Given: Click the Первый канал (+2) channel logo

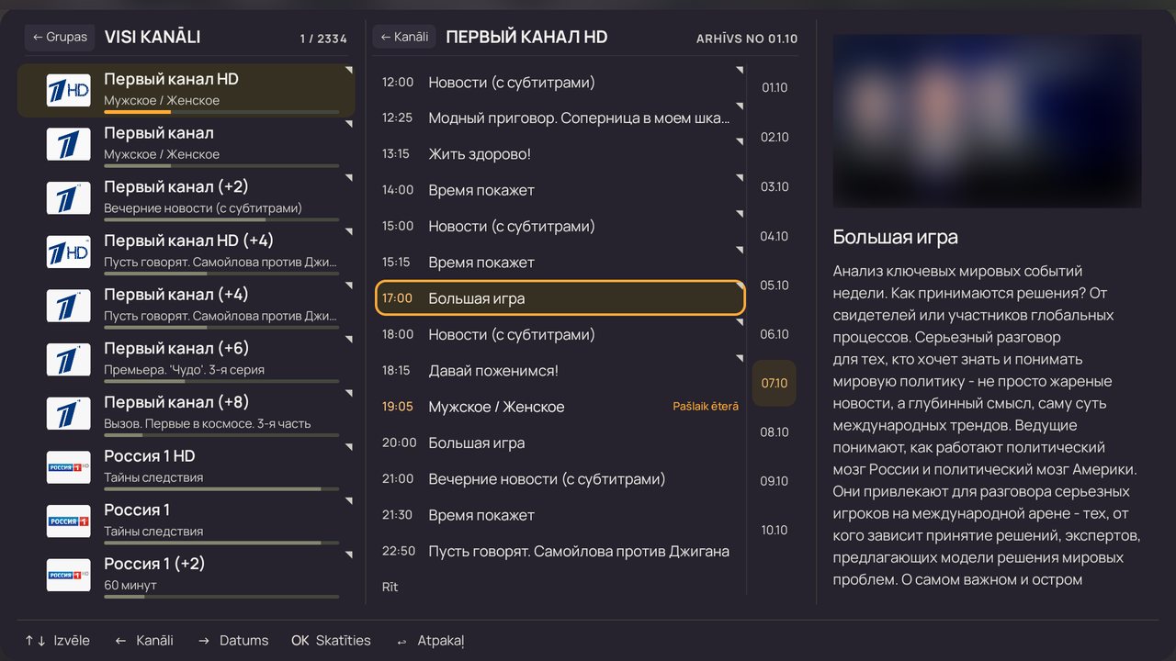Looking at the screenshot, I should [x=69, y=197].
